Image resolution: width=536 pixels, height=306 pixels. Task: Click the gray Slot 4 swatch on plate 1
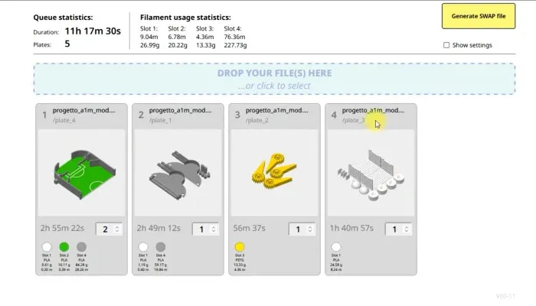click(x=81, y=246)
